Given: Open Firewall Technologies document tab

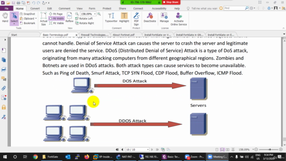Looking at the screenshot, I should [x=95, y=35].
